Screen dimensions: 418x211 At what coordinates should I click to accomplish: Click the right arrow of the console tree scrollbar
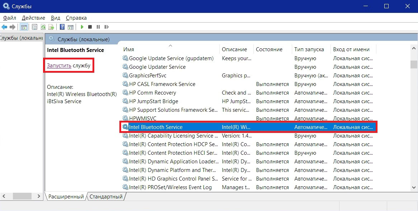39,196
